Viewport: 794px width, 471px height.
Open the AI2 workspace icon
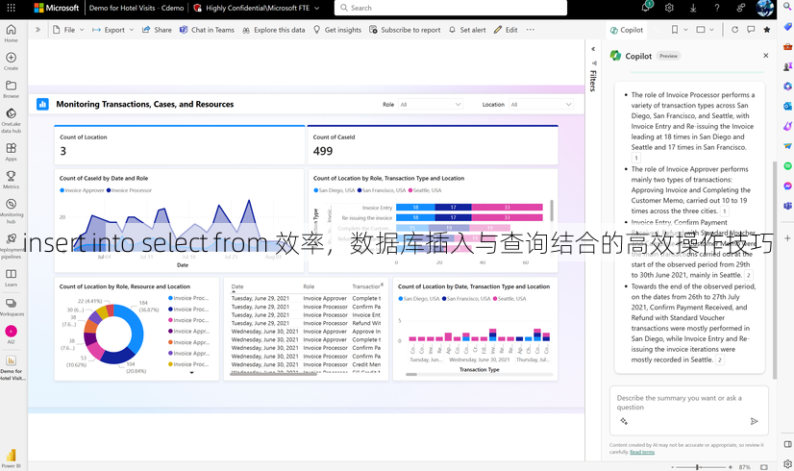coord(12,335)
